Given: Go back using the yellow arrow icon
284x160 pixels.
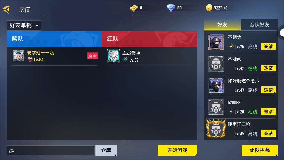Looking at the screenshot, I should (6, 9).
